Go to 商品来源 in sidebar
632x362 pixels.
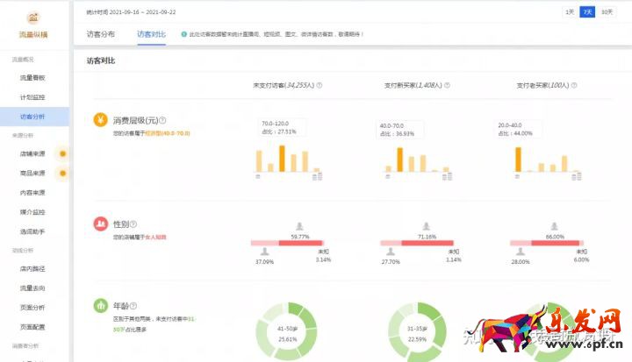pos(32,173)
